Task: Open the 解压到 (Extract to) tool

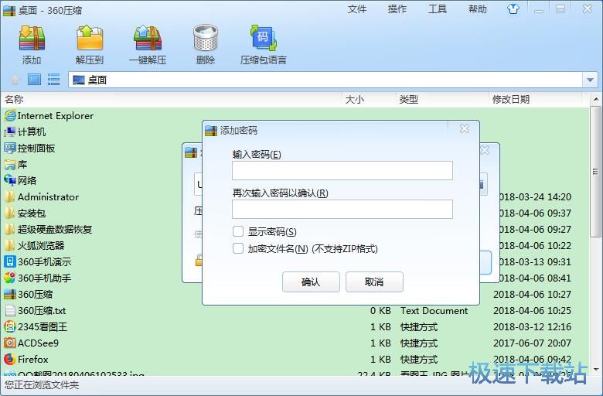Action: [x=90, y=39]
